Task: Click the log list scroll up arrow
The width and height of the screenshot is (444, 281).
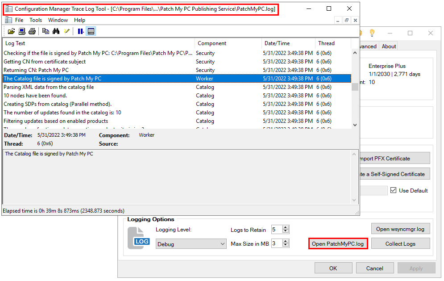Action: (355, 53)
